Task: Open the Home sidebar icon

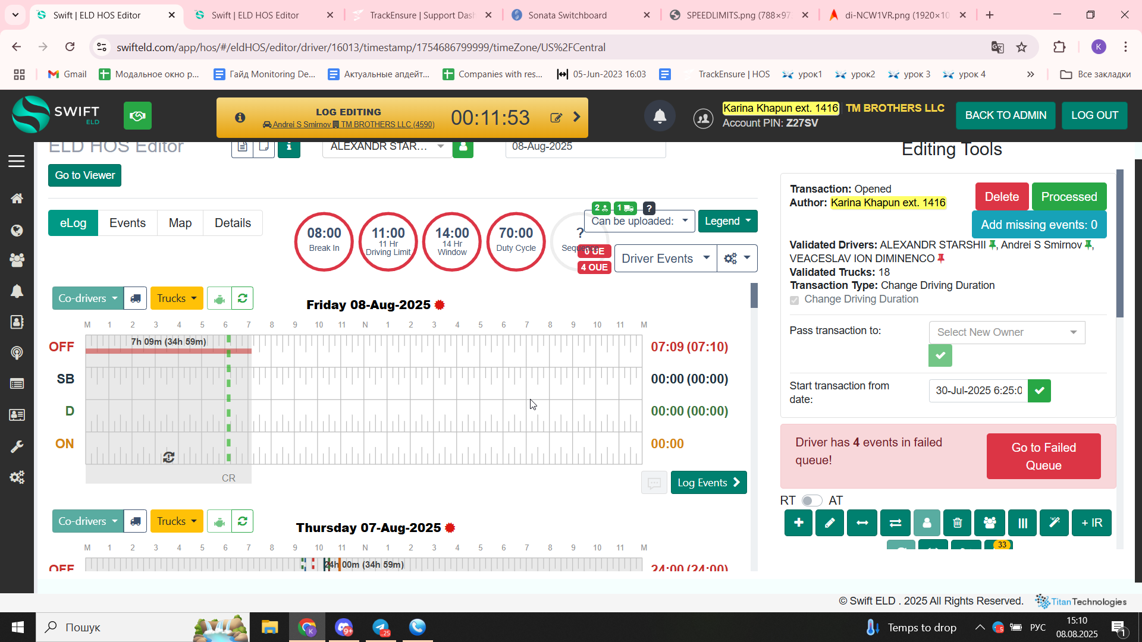Action: pyautogui.click(x=17, y=198)
